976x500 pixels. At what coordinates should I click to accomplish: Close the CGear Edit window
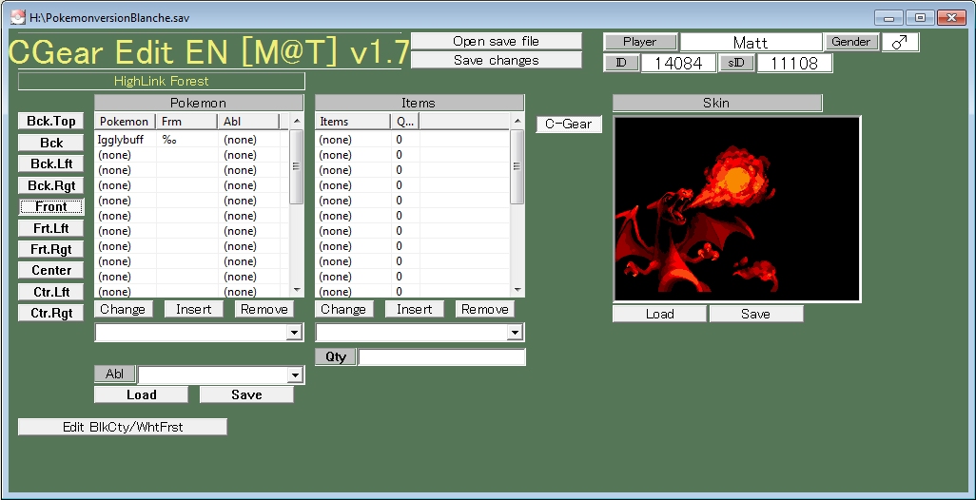coord(951,18)
